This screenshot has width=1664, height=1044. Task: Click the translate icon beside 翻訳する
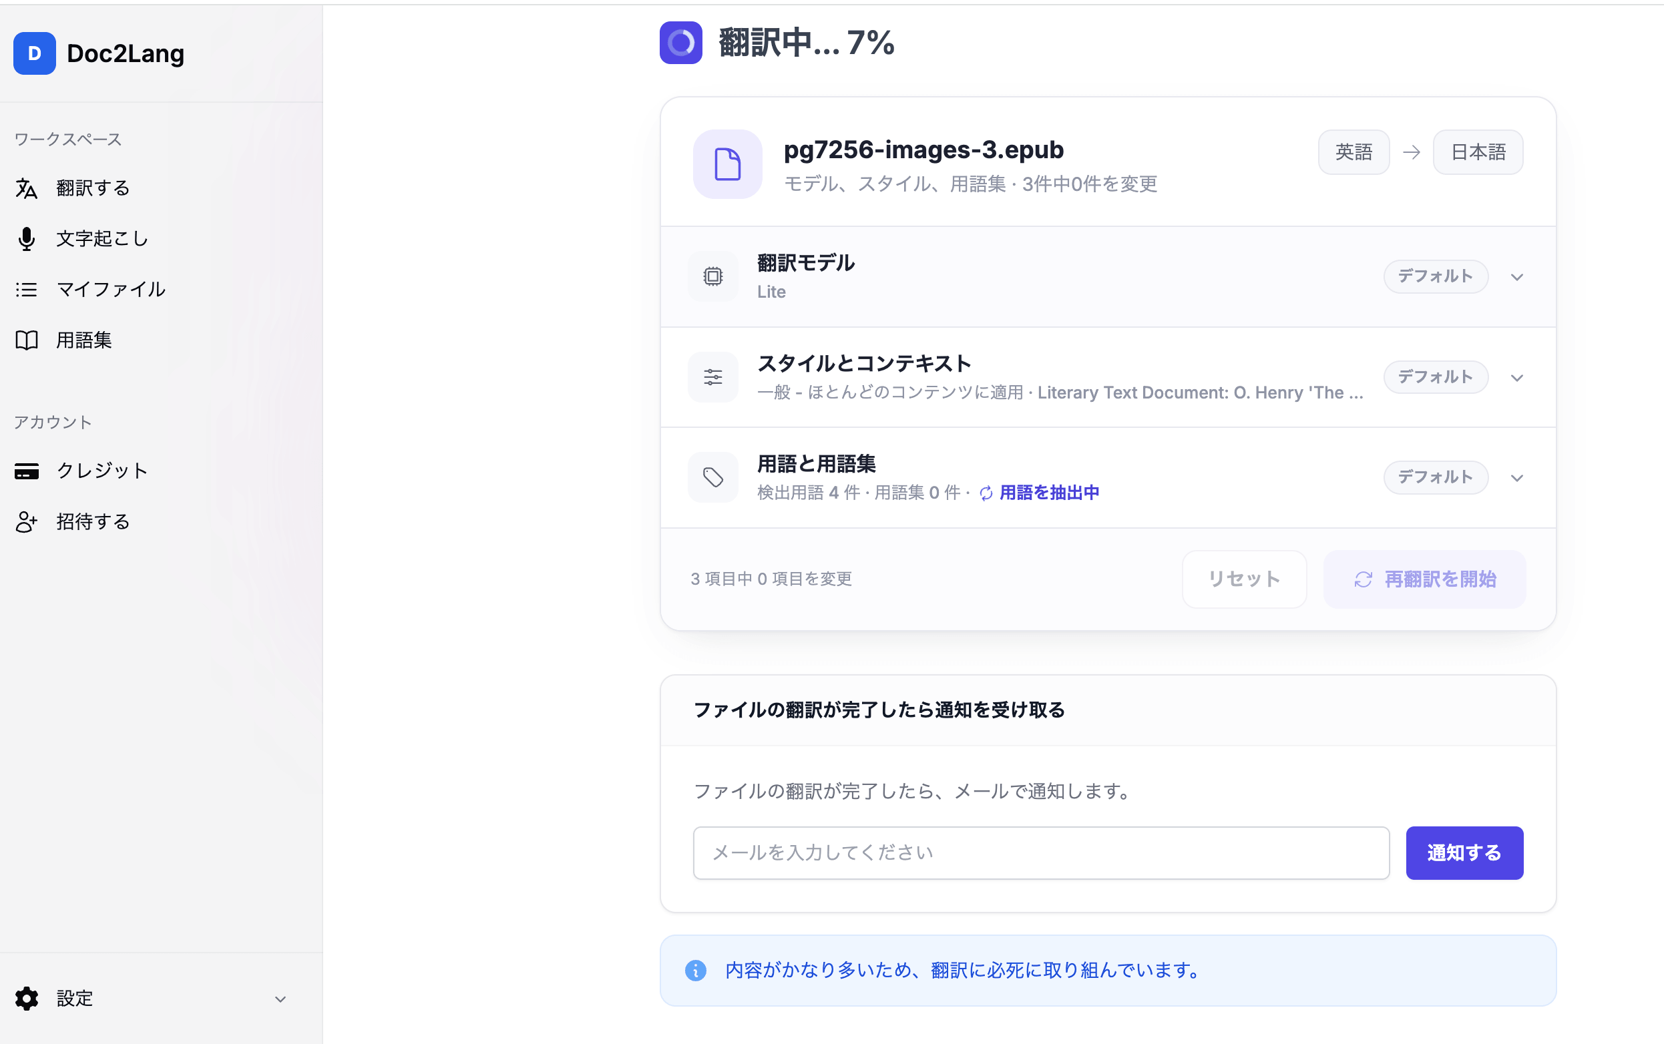pyautogui.click(x=26, y=188)
